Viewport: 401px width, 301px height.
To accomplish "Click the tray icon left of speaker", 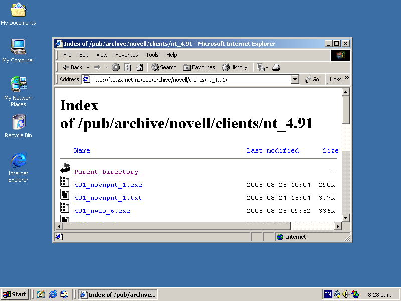I will point(337,294).
